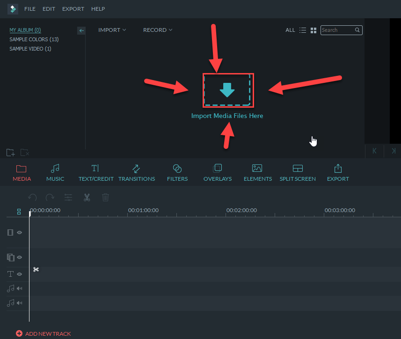Click the media Search field
Viewport: 401px width, 339px height.
(x=337, y=30)
